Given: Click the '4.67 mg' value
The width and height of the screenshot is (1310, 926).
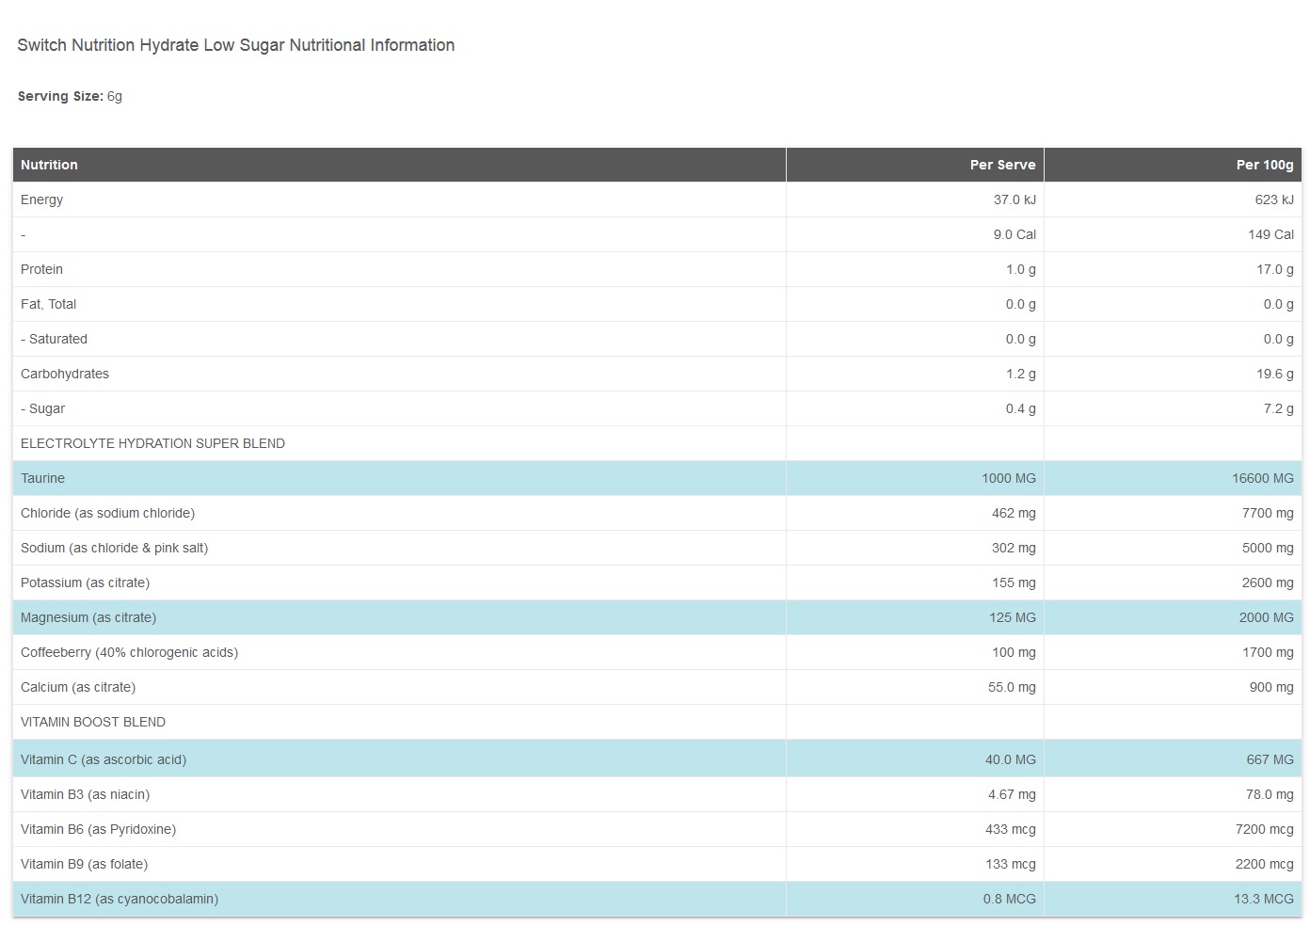Looking at the screenshot, I should (x=1012, y=794).
